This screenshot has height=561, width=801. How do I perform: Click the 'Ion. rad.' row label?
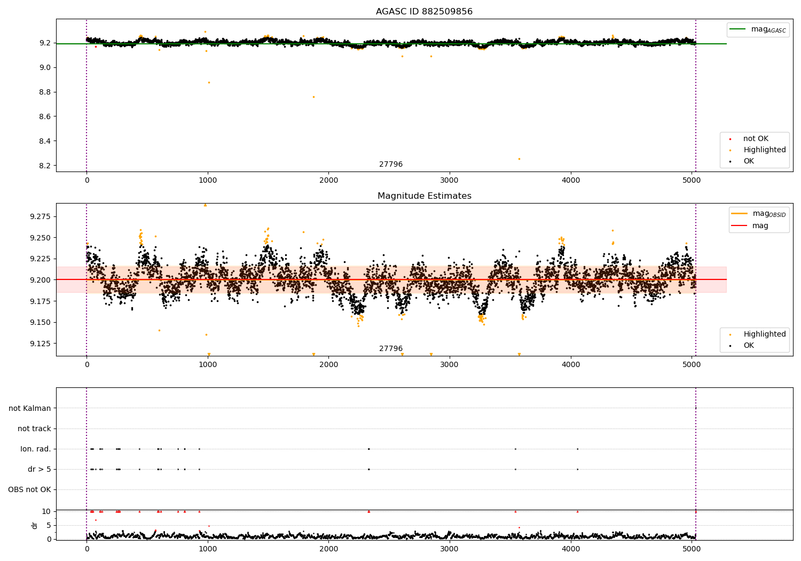36,449
